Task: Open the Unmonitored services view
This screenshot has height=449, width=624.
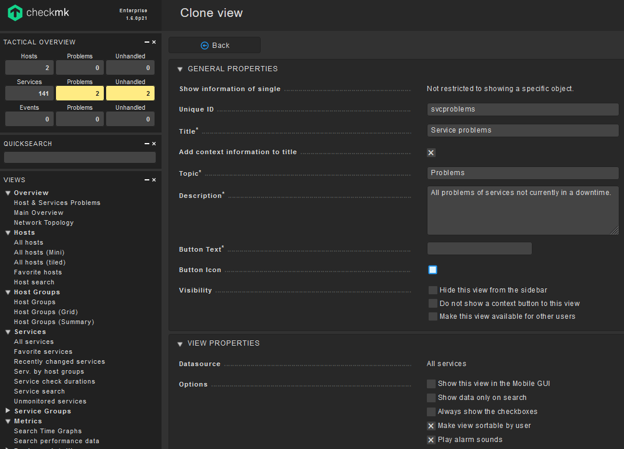Action: [50, 401]
